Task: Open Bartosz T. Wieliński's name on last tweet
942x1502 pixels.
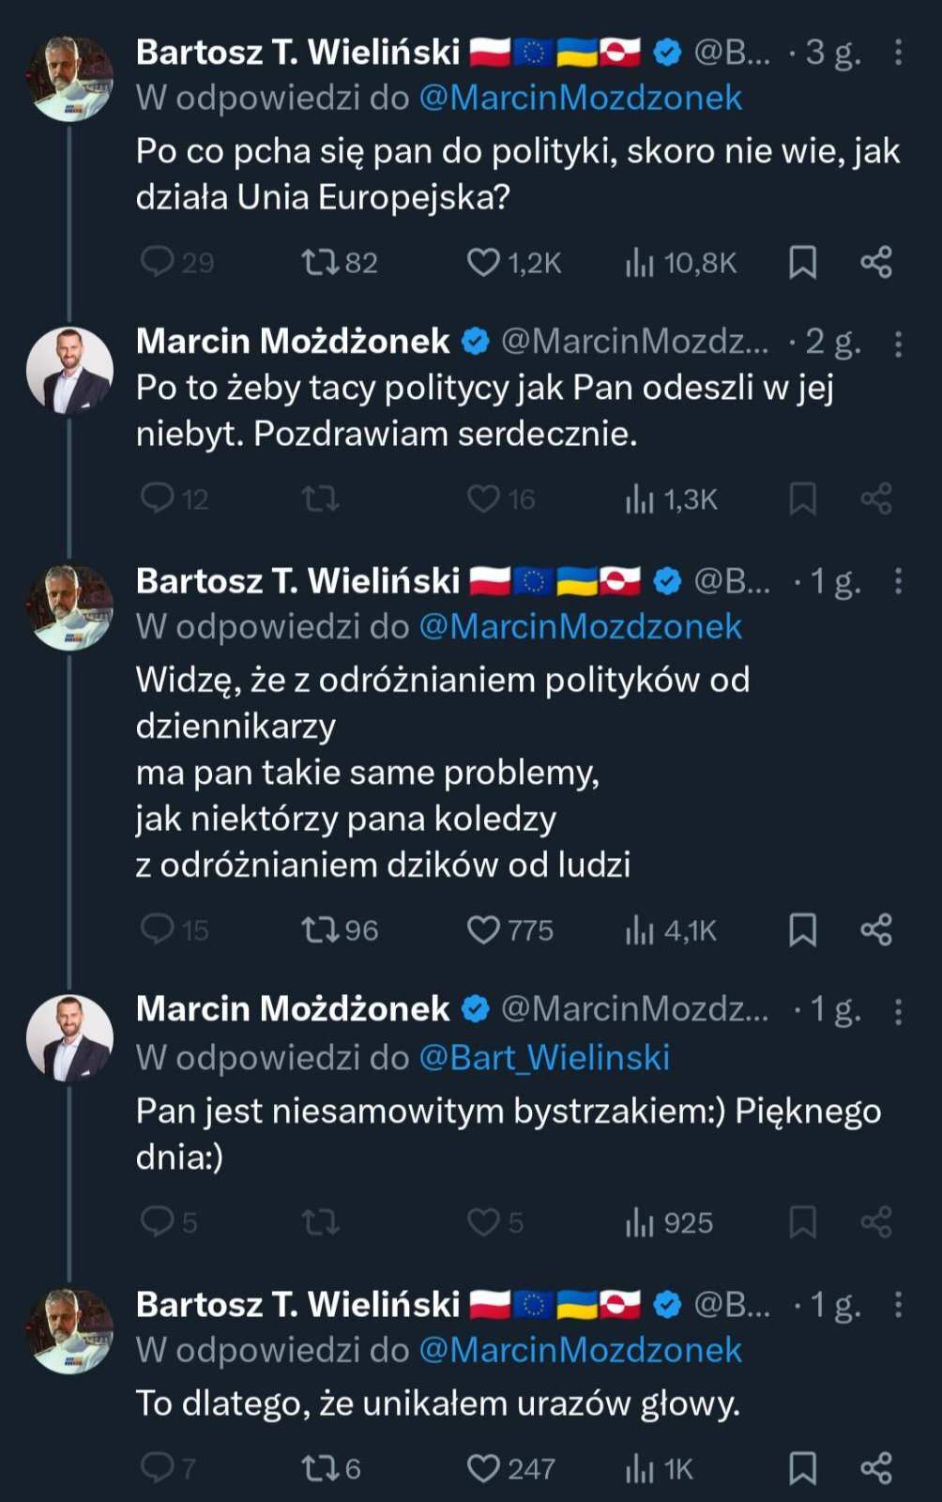Action: click(297, 1305)
